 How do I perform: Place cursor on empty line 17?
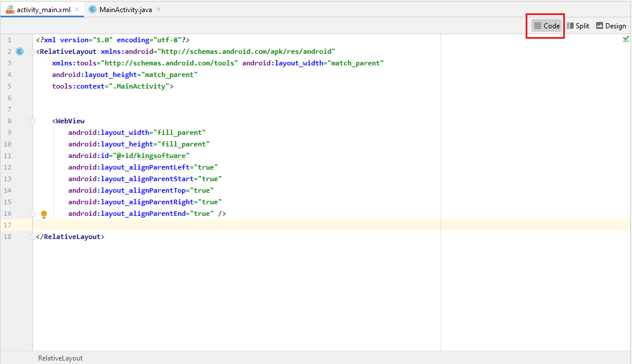(x=231, y=225)
